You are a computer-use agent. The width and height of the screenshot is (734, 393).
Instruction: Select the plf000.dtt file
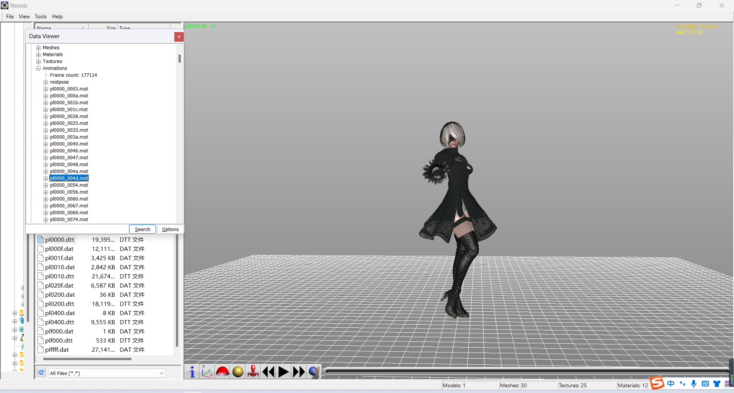tap(59, 341)
